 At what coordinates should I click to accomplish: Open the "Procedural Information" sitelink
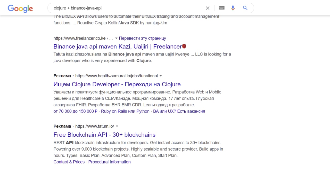click(x=109, y=162)
